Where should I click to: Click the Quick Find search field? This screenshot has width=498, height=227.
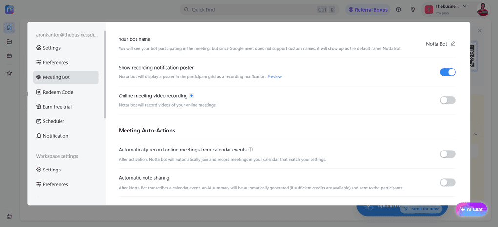[x=259, y=10]
